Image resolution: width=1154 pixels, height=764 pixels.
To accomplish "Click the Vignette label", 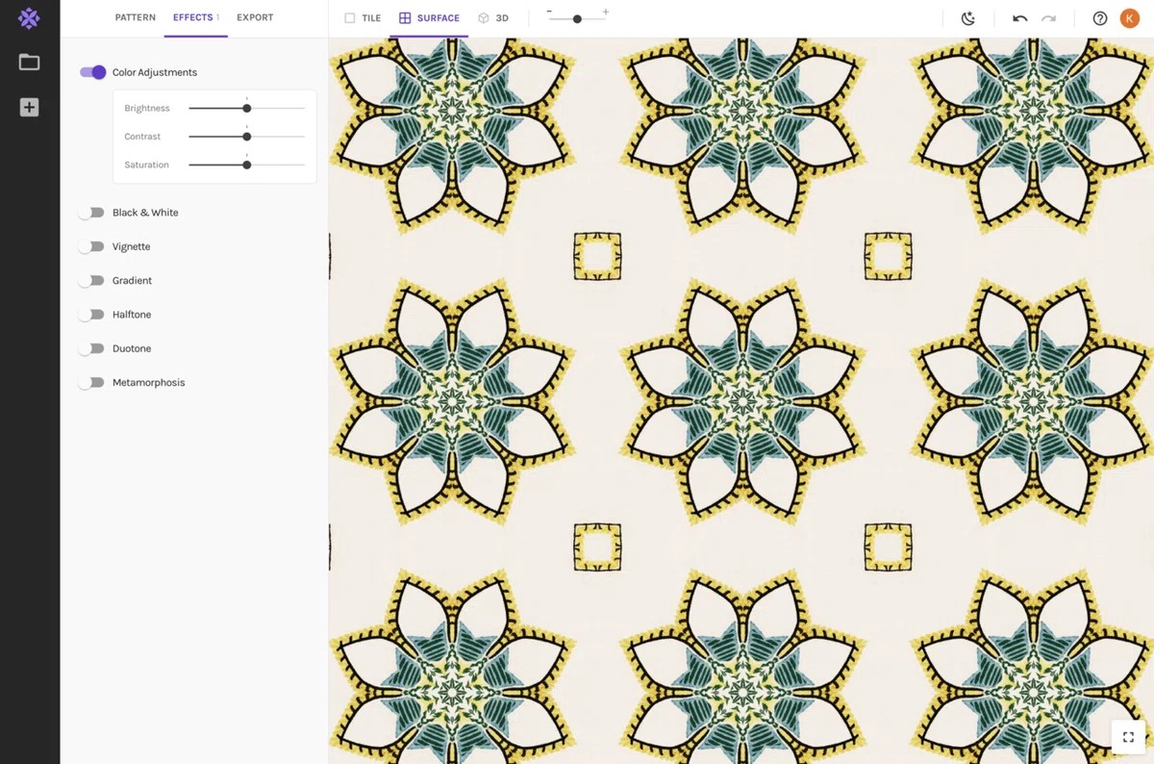I will point(132,246).
